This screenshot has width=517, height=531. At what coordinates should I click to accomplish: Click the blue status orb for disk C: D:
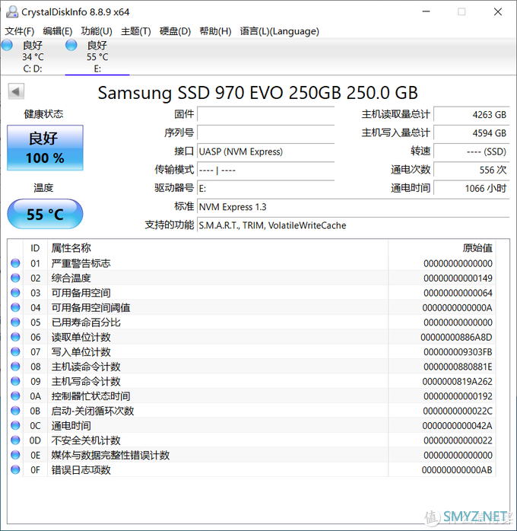pos(7,45)
